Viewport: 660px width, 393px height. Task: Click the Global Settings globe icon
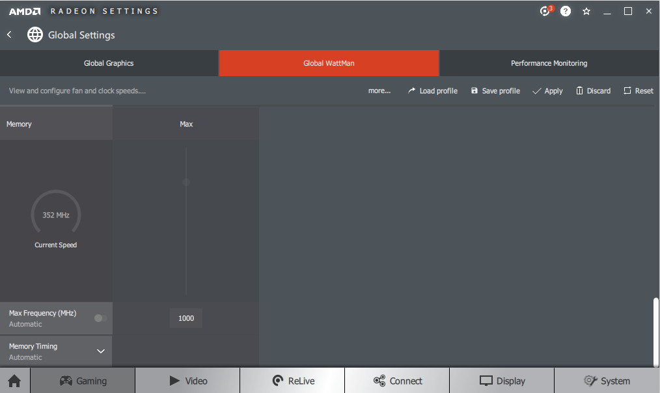pyautogui.click(x=35, y=34)
